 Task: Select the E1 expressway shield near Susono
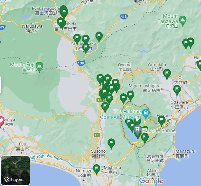(97, 135)
